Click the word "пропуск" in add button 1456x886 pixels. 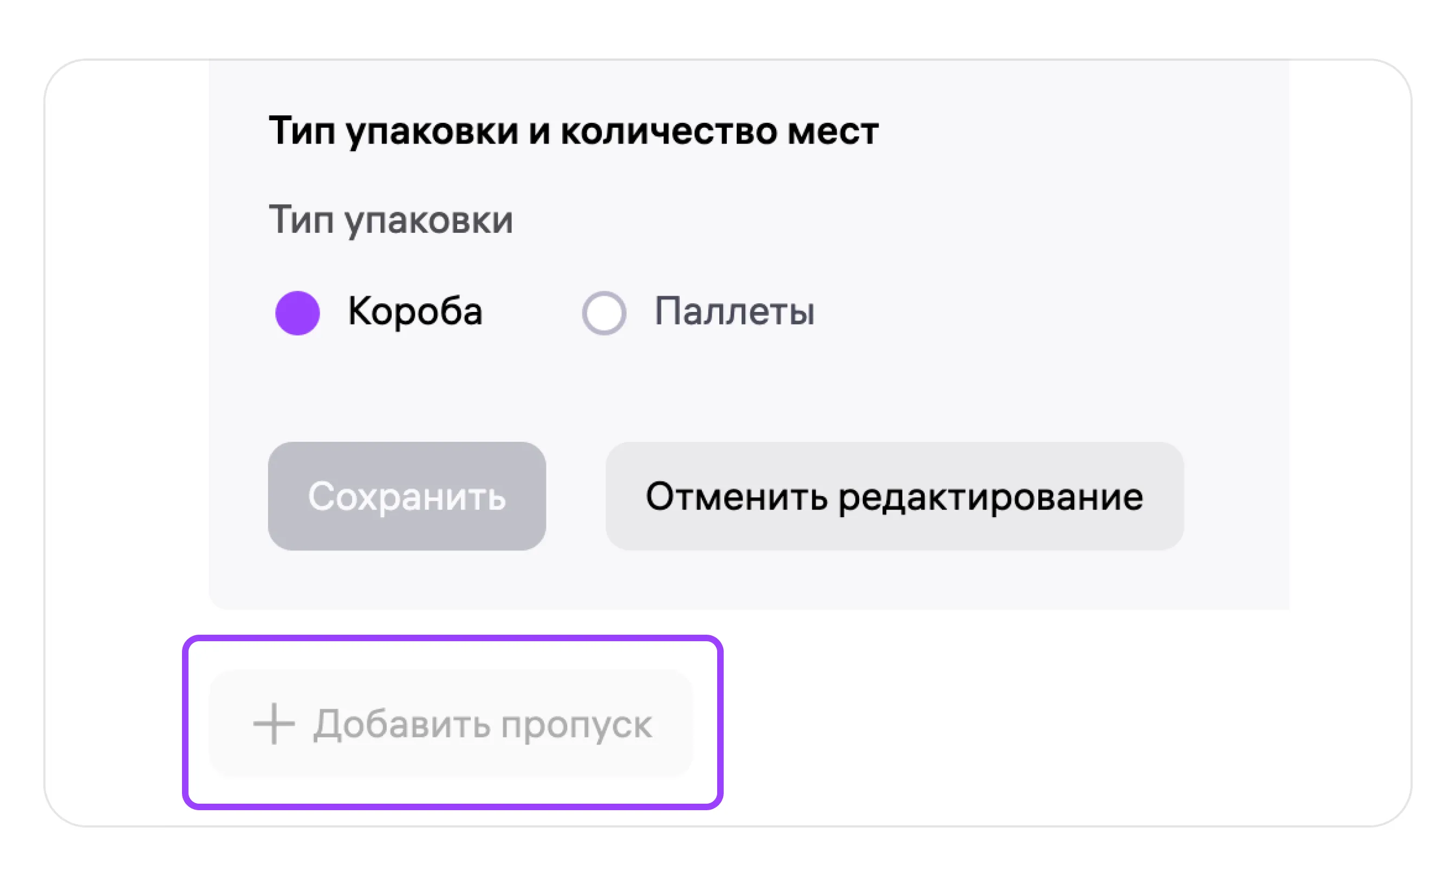(576, 725)
